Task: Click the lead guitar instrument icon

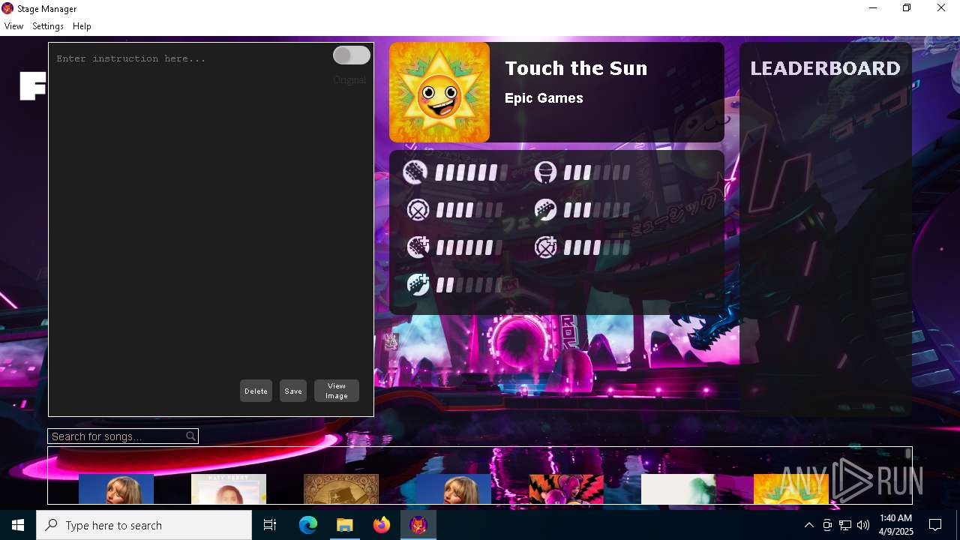Action: click(x=415, y=172)
